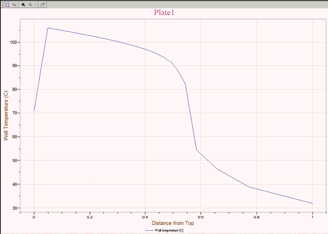Click the 0.8 tick label on x-axis
328x234 pixels.
pyautogui.click(x=256, y=217)
